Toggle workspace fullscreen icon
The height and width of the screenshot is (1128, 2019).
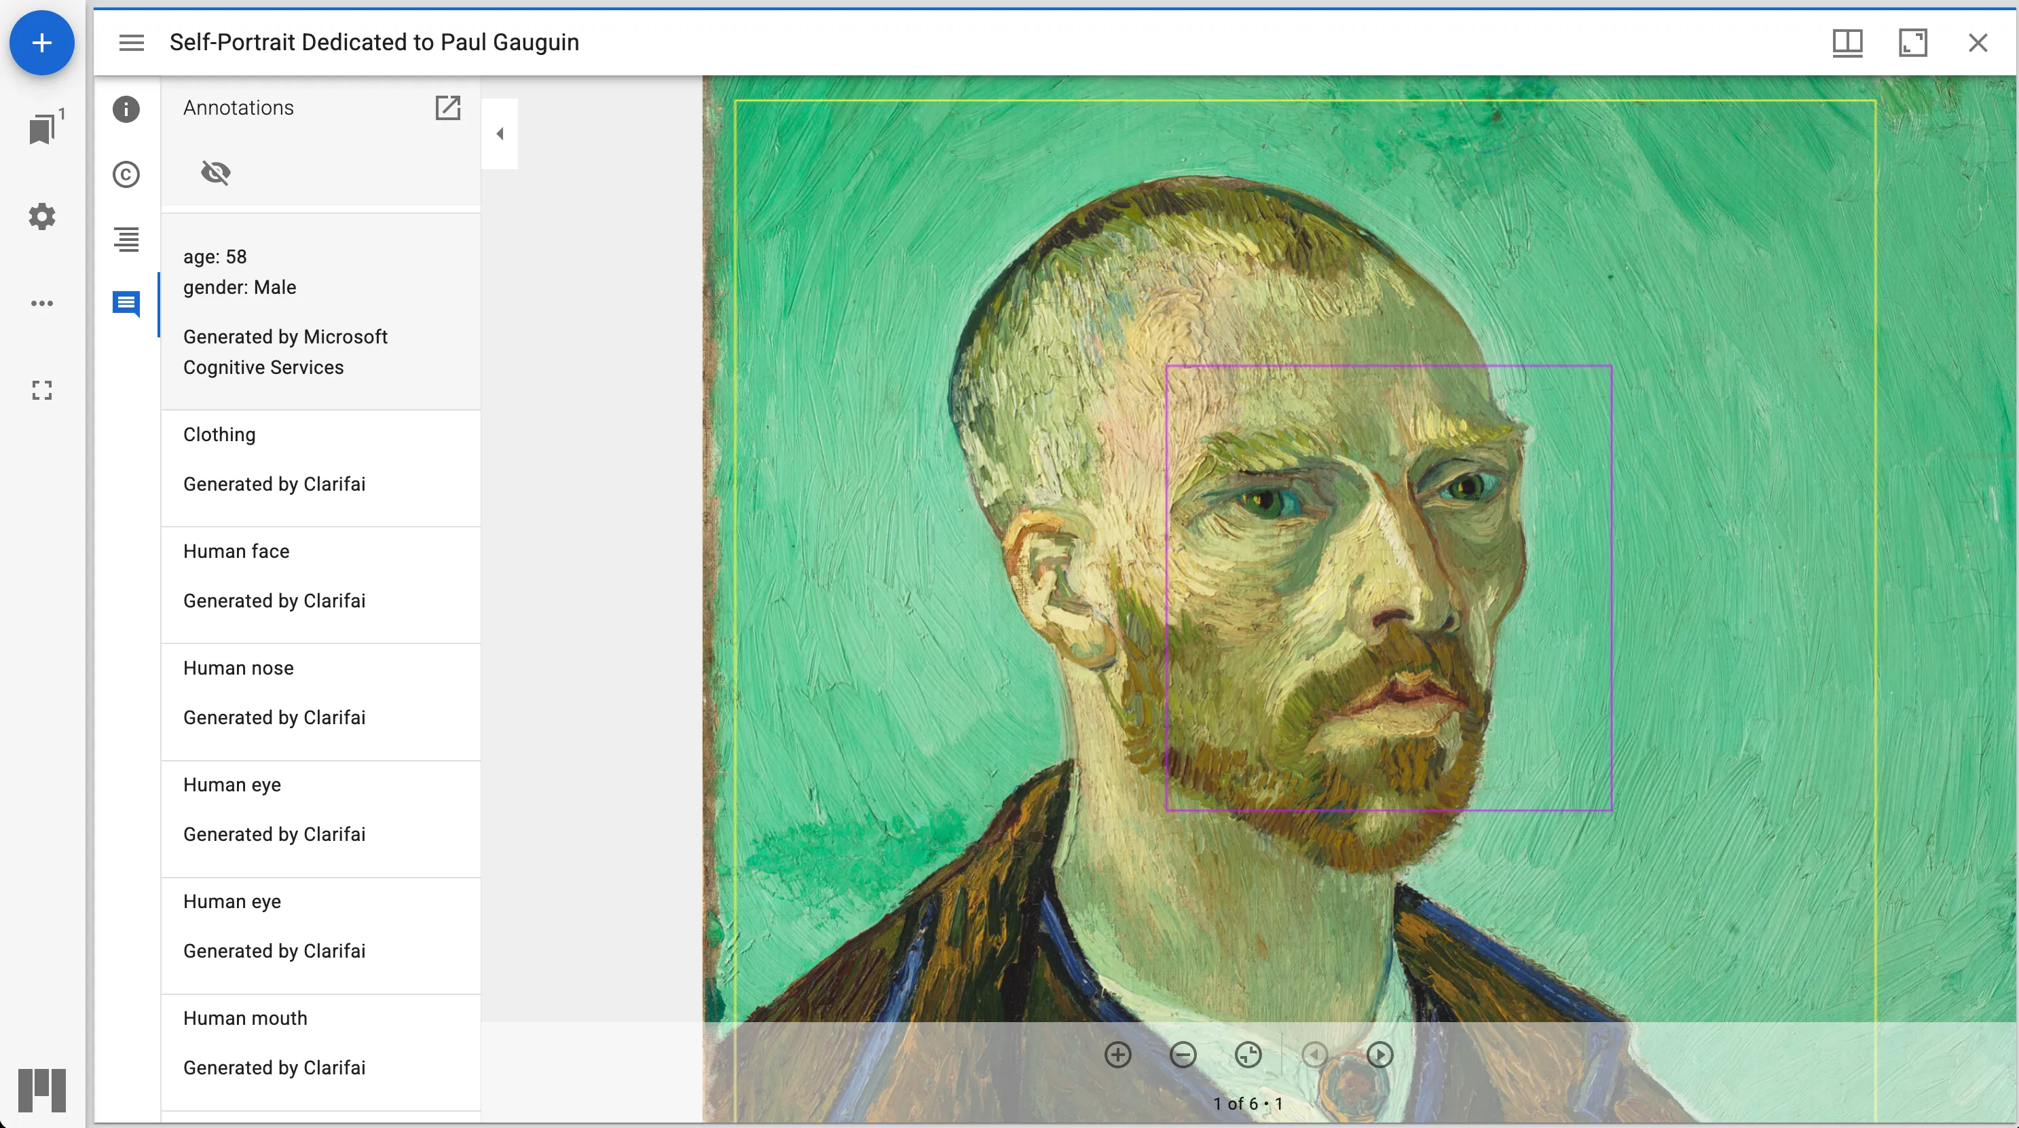42,390
